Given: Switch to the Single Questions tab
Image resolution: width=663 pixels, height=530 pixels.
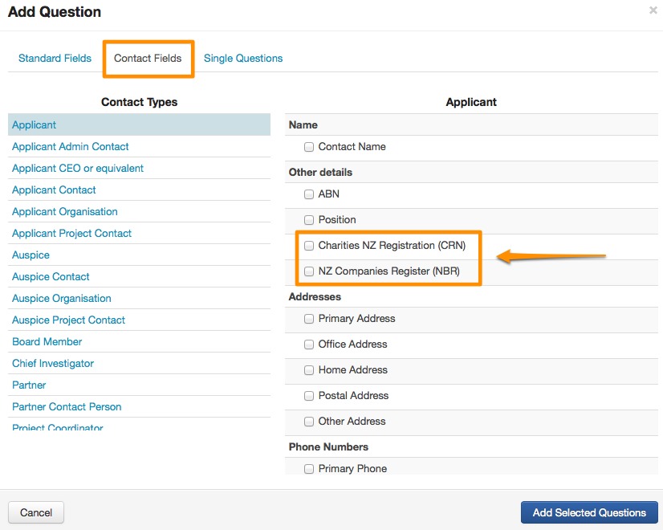Looking at the screenshot, I should tap(243, 58).
